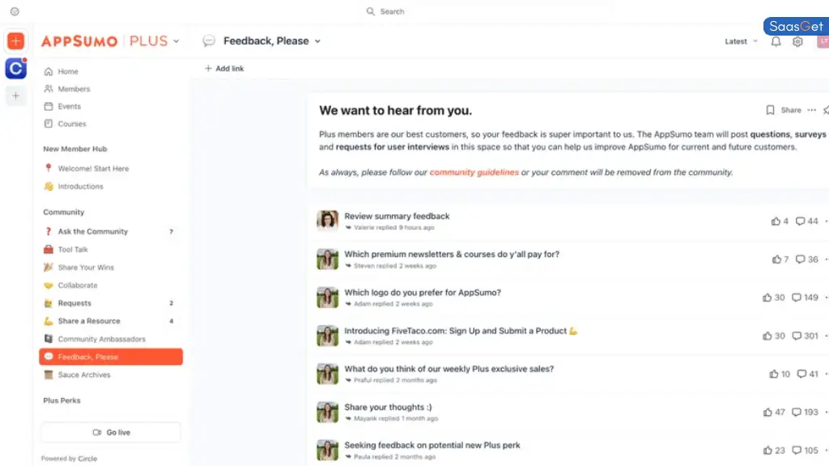829x466 pixels.
Task: Open the Share a Resource space
Action: tap(110, 320)
